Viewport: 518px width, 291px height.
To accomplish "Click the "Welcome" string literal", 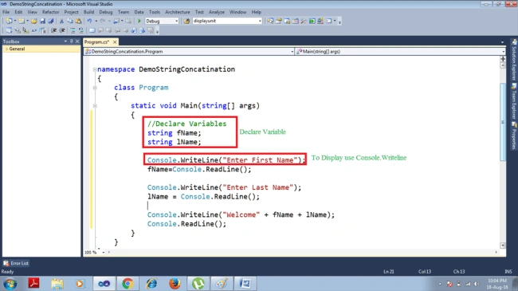I will point(241,215).
